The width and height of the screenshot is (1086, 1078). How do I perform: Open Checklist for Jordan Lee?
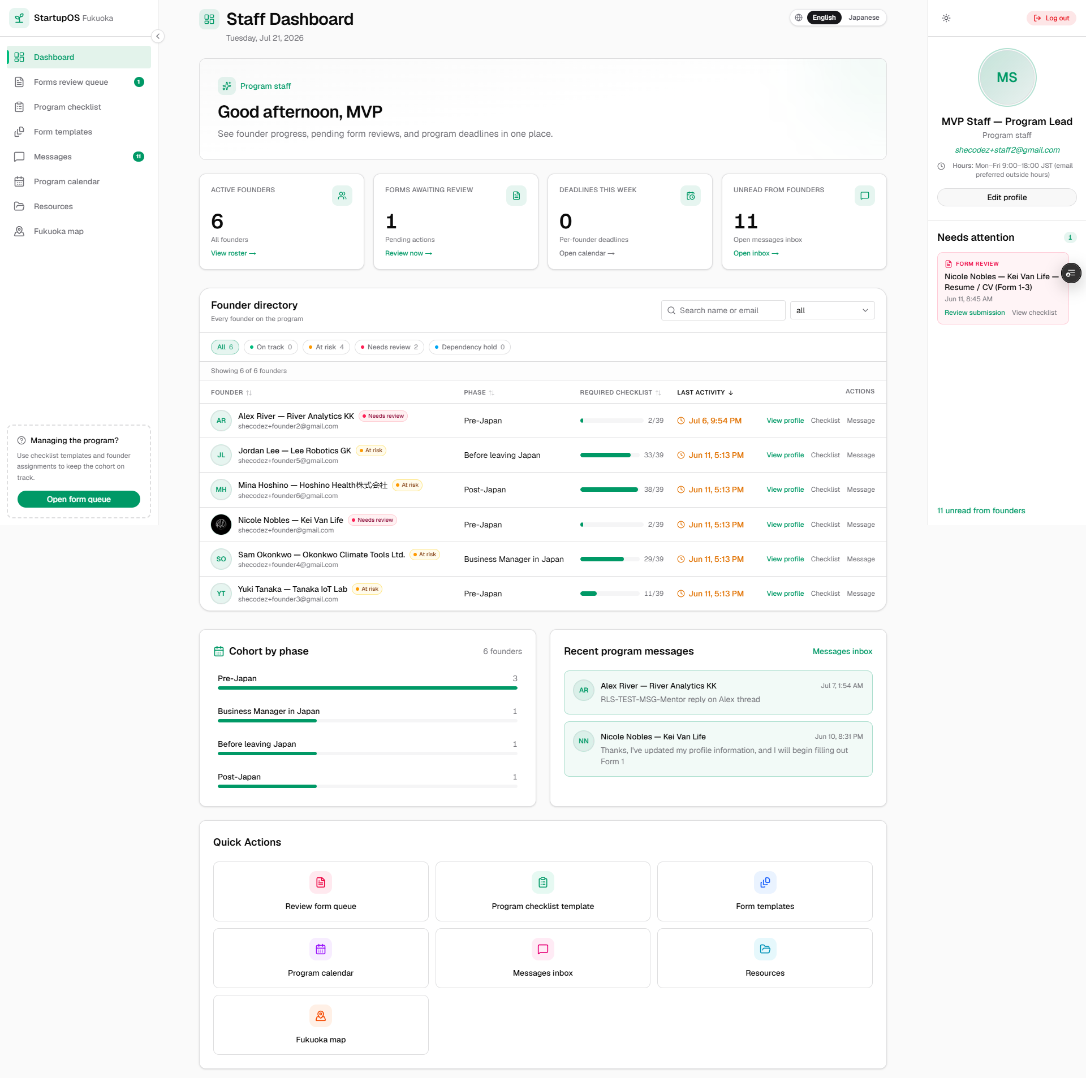(x=825, y=455)
